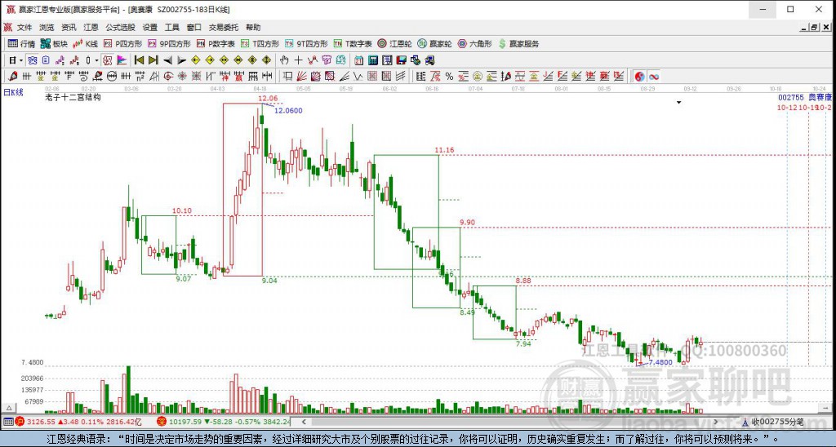
Task: Click the 11.16 resistance level label
Action: pyautogui.click(x=444, y=150)
